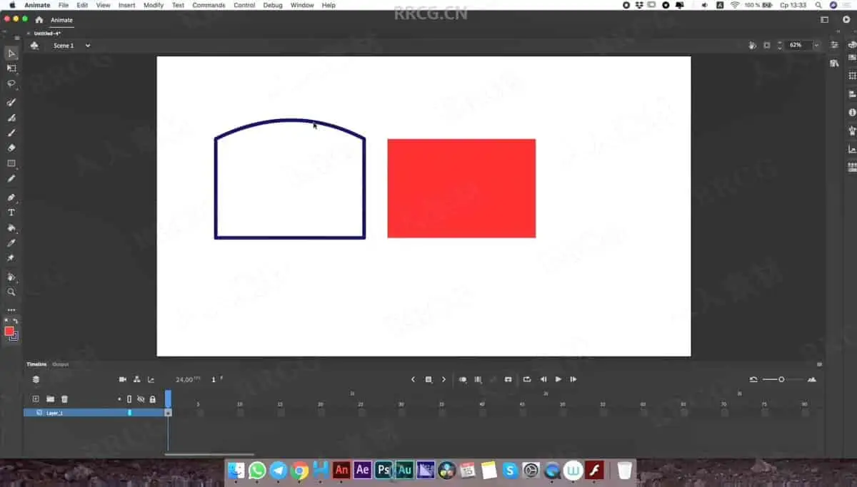
Task: Select the Selection arrow tool
Action: click(x=11, y=53)
